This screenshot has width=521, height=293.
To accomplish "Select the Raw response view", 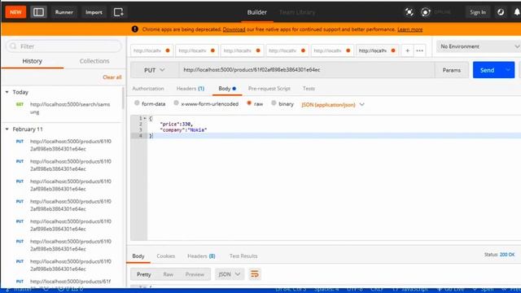I will click(169, 274).
